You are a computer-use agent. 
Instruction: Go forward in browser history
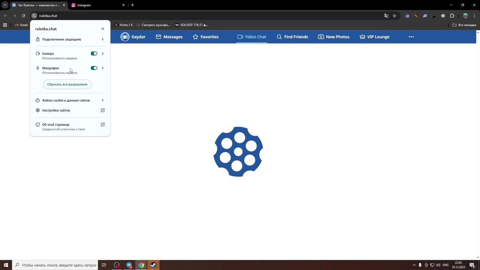[x=14, y=16]
